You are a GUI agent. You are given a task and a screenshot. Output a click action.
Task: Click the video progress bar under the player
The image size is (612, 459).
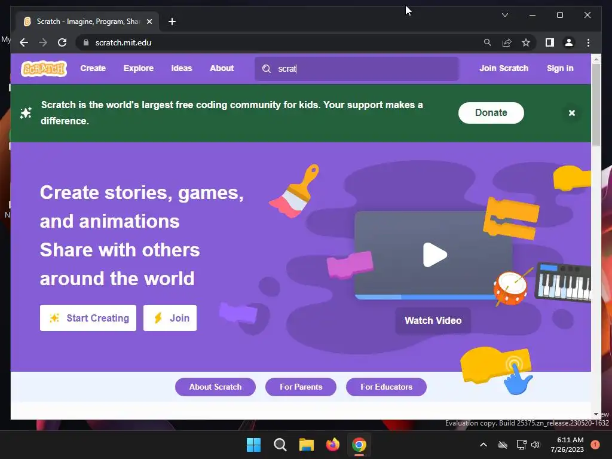coord(426,297)
